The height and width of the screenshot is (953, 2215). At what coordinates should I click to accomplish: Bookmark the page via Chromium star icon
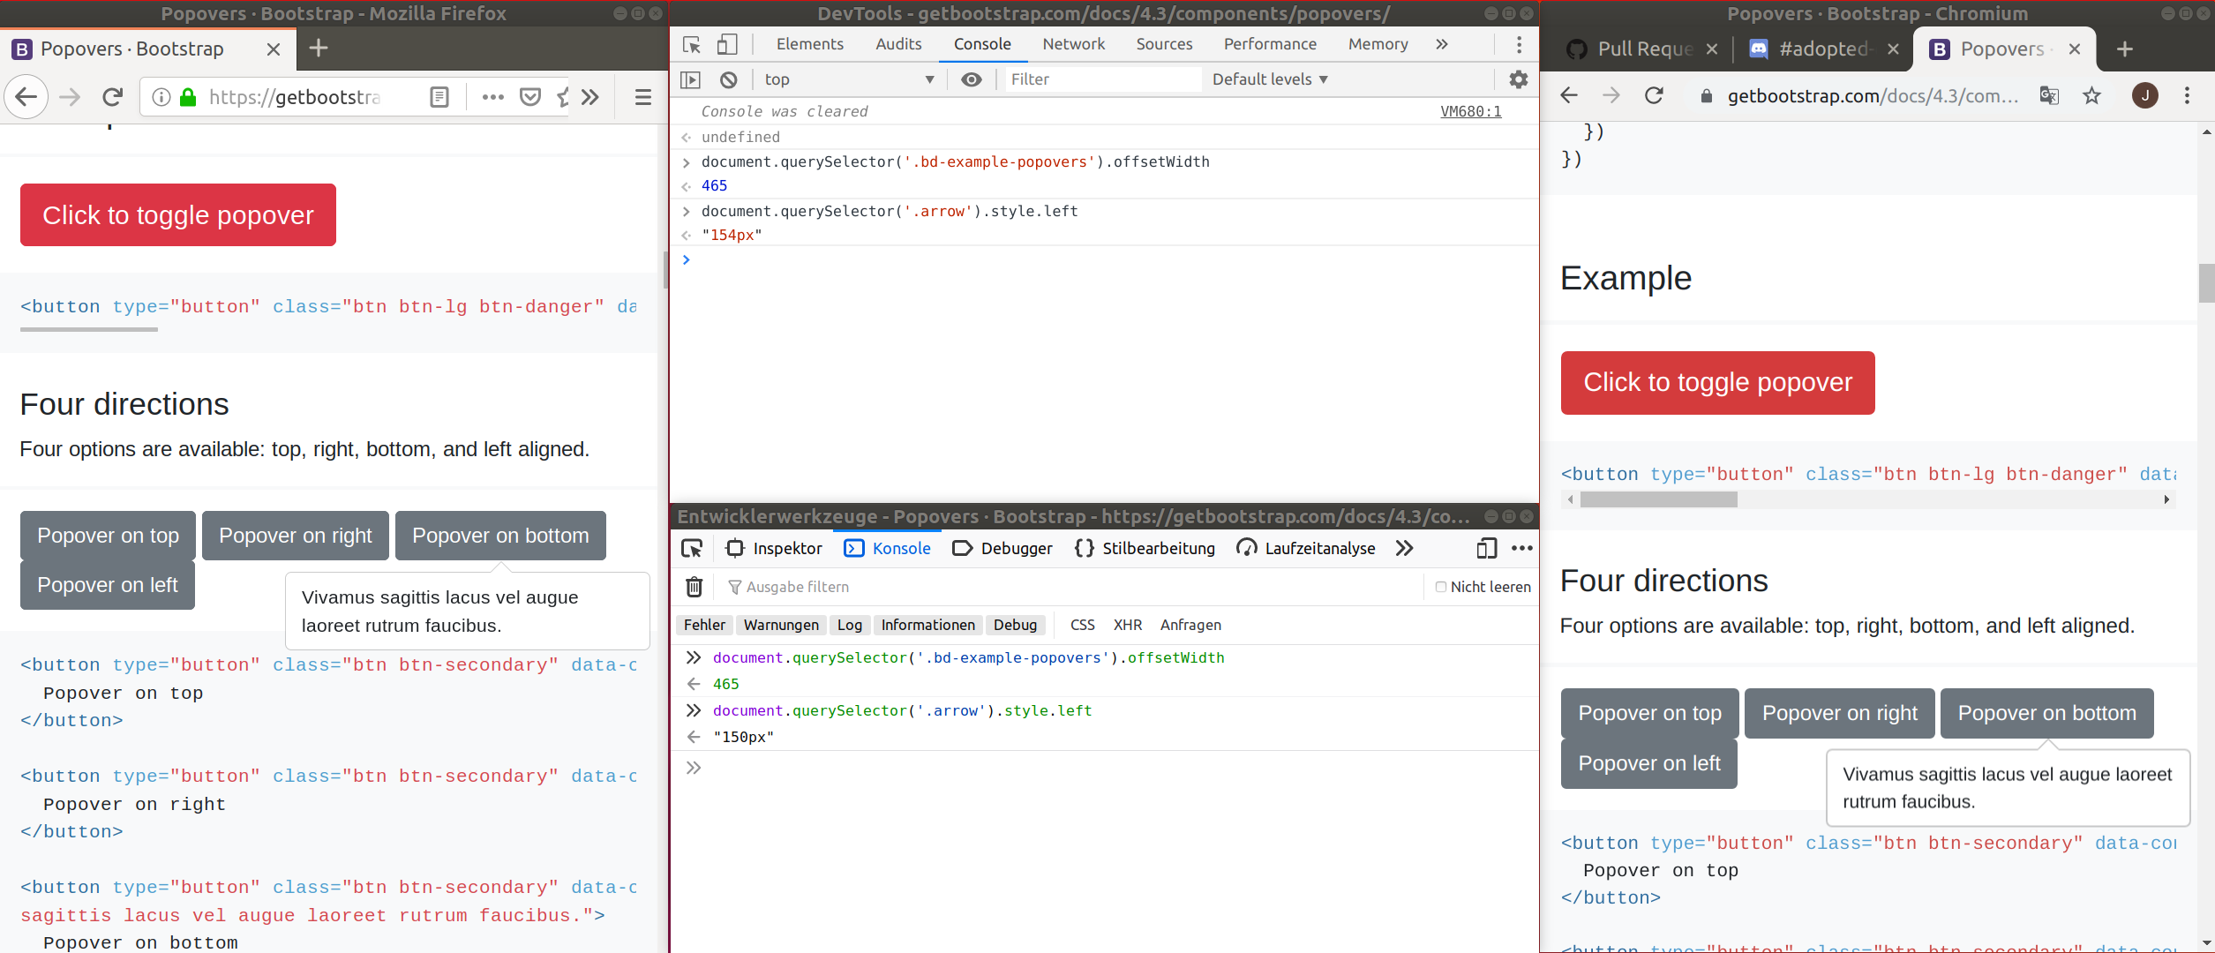point(2091,96)
